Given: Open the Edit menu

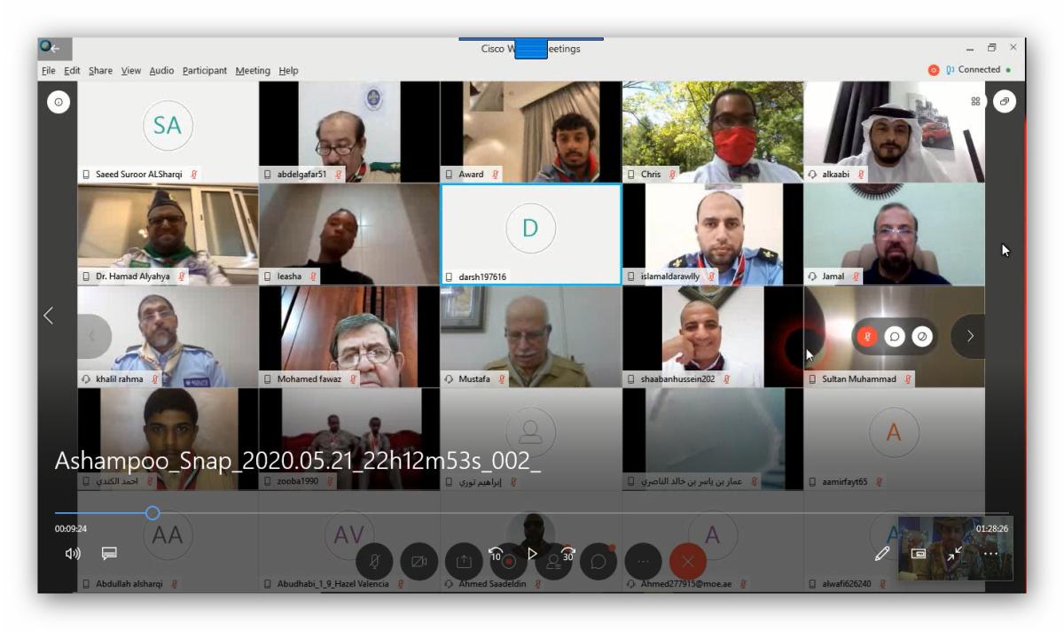Looking at the screenshot, I should [72, 71].
